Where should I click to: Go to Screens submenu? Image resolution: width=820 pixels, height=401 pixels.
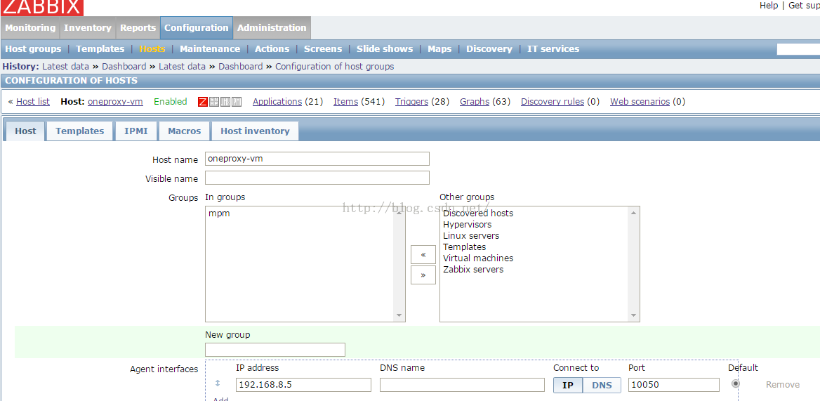pyautogui.click(x=323, y=48)
